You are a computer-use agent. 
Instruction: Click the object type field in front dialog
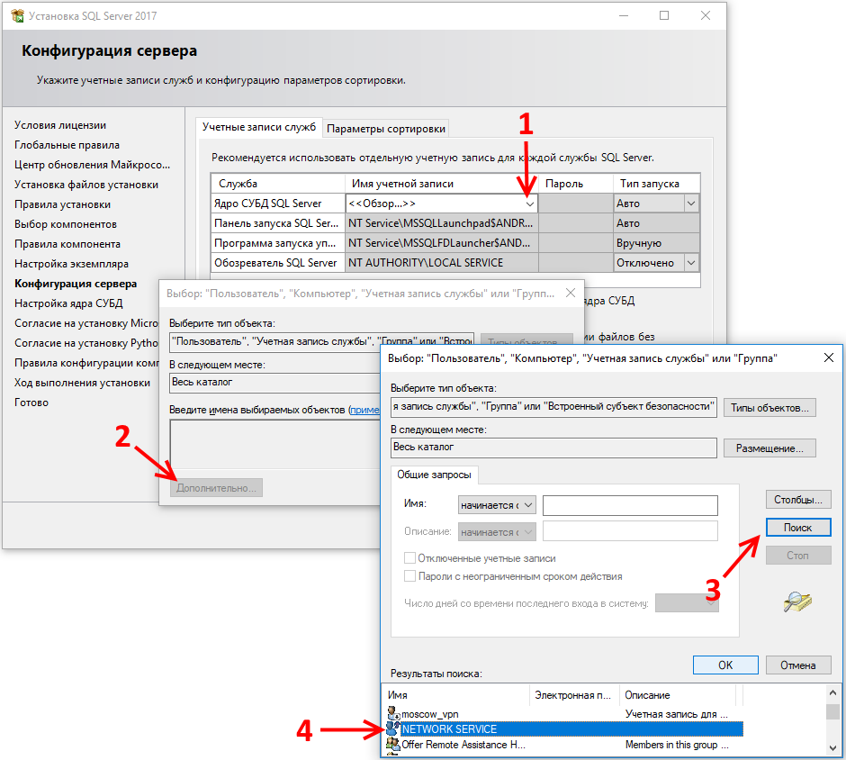[x=553, y=407]
